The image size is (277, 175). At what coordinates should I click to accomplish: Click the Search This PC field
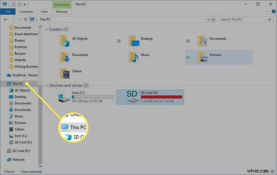246,20
